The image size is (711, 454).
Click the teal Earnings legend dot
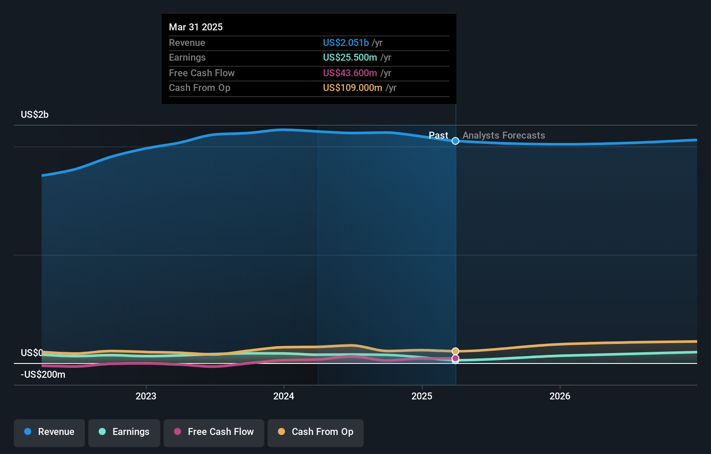101,432
